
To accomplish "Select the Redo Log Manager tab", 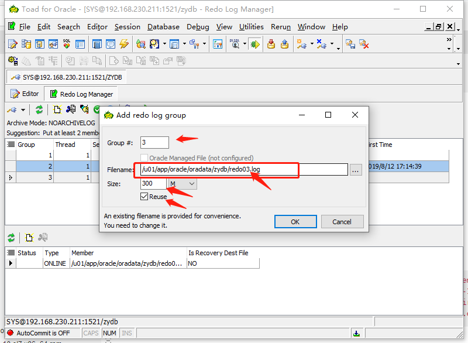I will tap(81, 94).
